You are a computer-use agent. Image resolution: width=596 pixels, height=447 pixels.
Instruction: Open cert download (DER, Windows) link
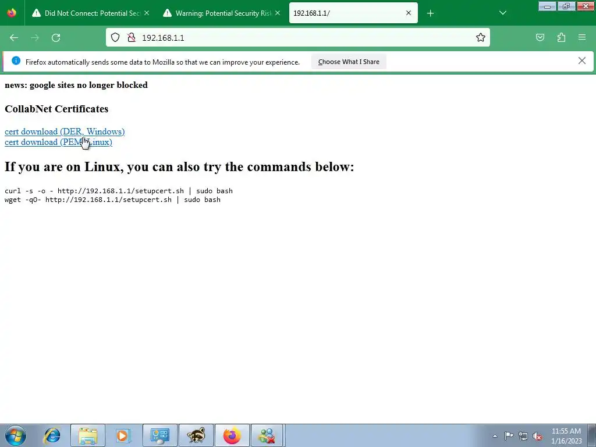pyautogui.click(x=65, y=132)
